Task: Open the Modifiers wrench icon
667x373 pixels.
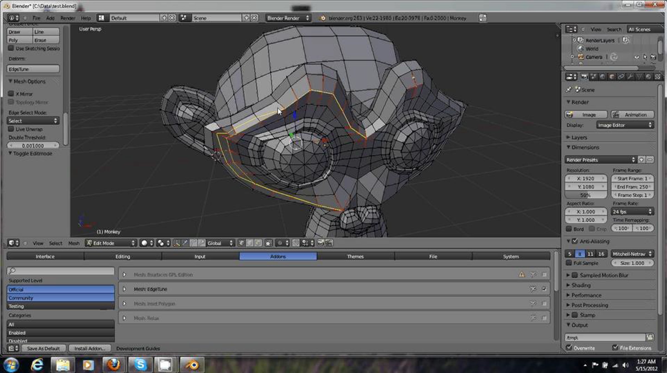Action: pyautogui.click(x=630, y=77)
